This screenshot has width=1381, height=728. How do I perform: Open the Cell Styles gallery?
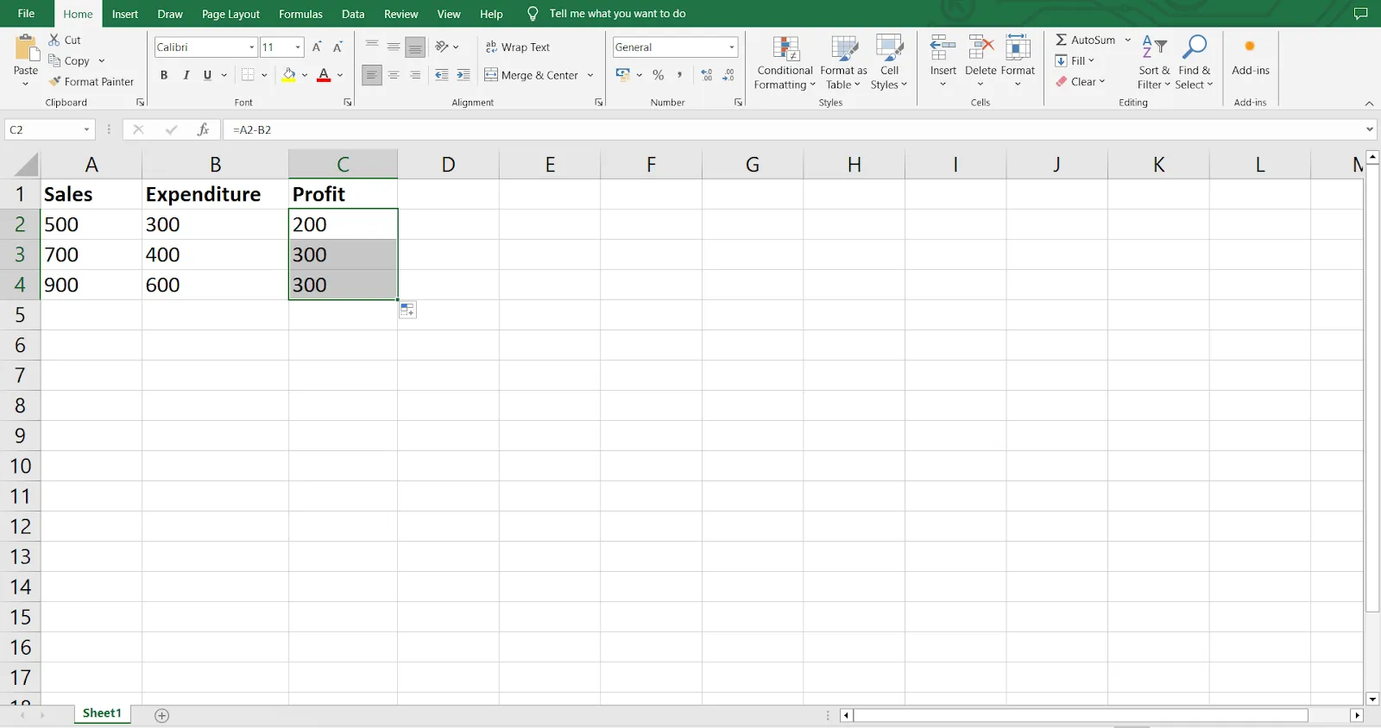click(x=889, y=62)
